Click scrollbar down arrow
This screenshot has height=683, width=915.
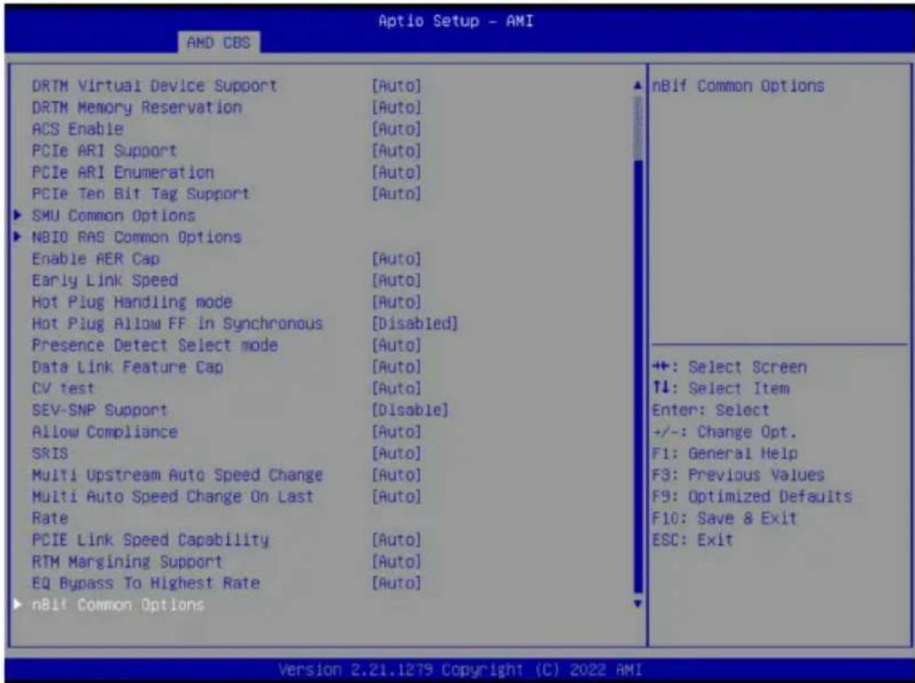[638, 604]
